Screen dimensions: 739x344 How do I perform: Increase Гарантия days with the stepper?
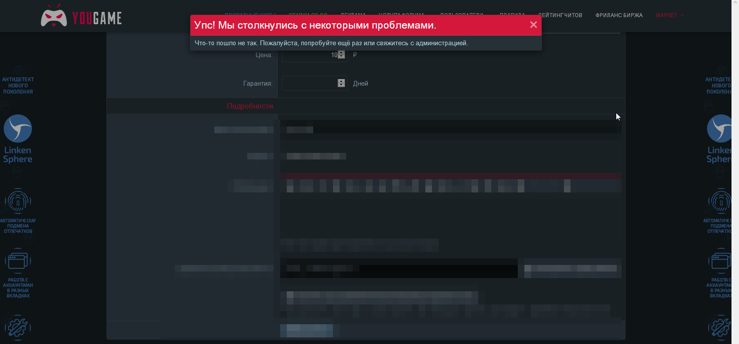click(x=341, y=81)
